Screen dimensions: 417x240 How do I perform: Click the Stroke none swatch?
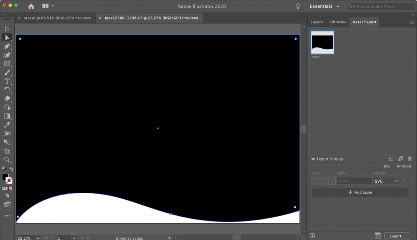tap(9, 180)
